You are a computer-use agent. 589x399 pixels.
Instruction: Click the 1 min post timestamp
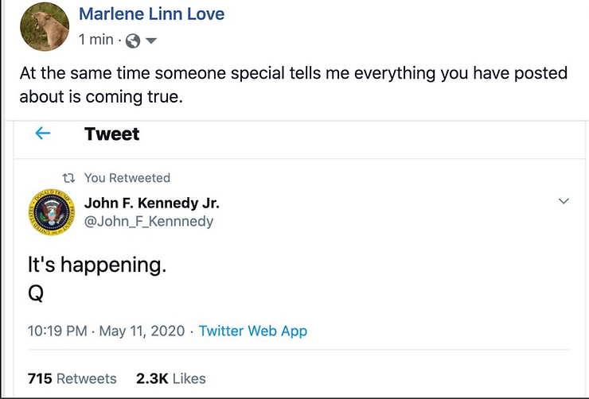96,40
